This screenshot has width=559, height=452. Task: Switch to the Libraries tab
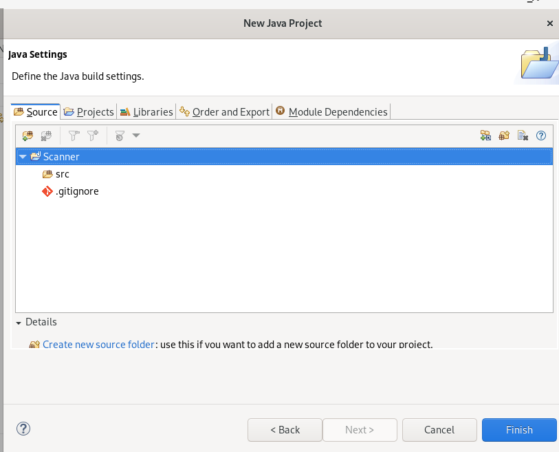[146, 111]
